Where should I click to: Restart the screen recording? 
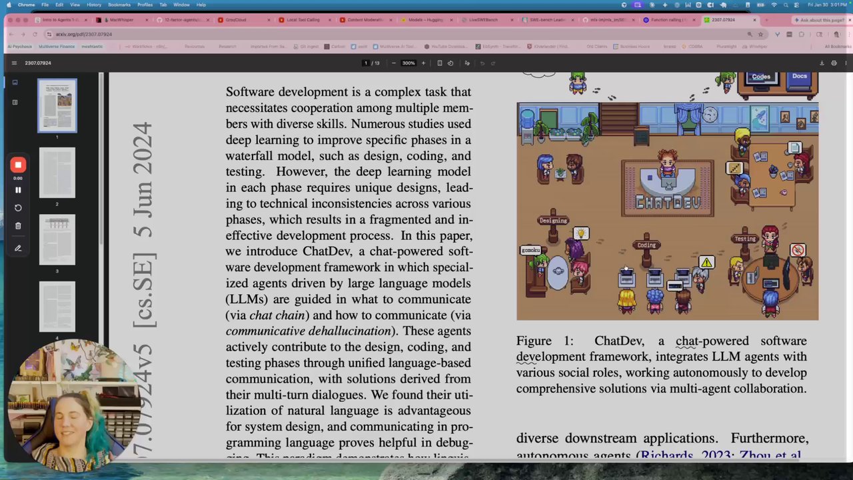pos(18,208)
